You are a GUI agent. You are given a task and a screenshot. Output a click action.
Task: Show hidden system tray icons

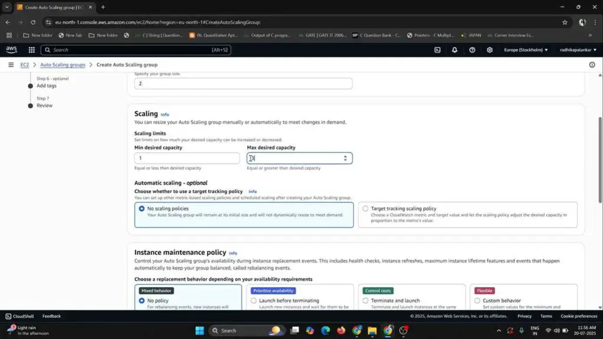click(x=499, y=331)
